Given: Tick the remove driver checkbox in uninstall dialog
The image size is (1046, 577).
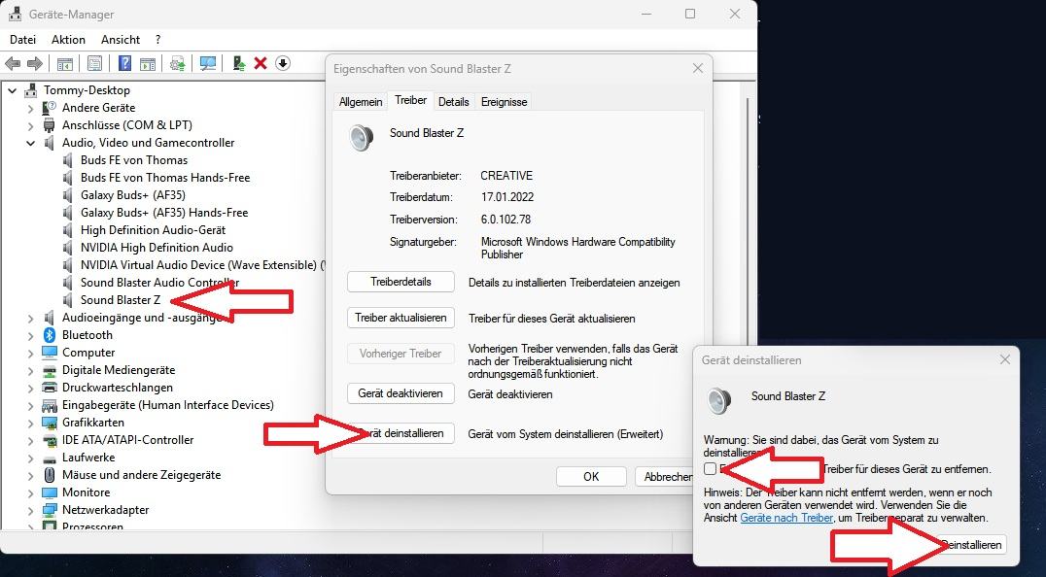Looking at the screenshot, I should 710,469.
